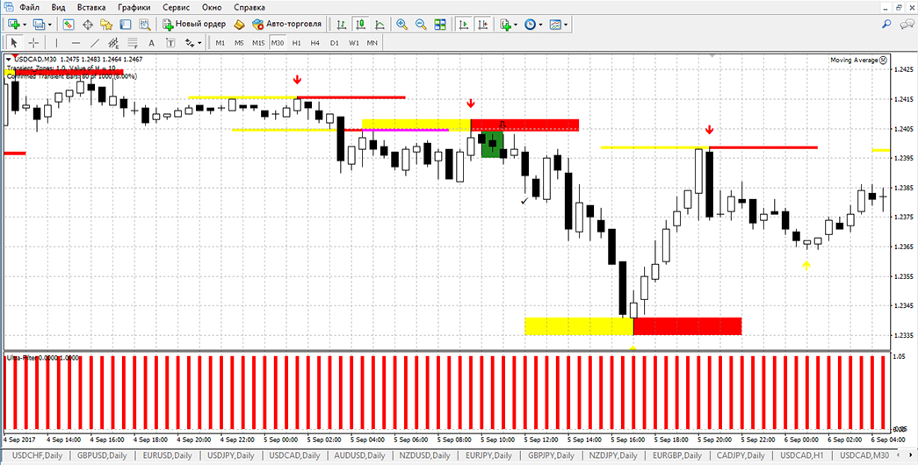
Task: Click the Moving Average label on chart
Action: click(854, 60)
